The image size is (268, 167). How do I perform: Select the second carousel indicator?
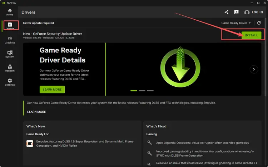click(x=142, y=91)
